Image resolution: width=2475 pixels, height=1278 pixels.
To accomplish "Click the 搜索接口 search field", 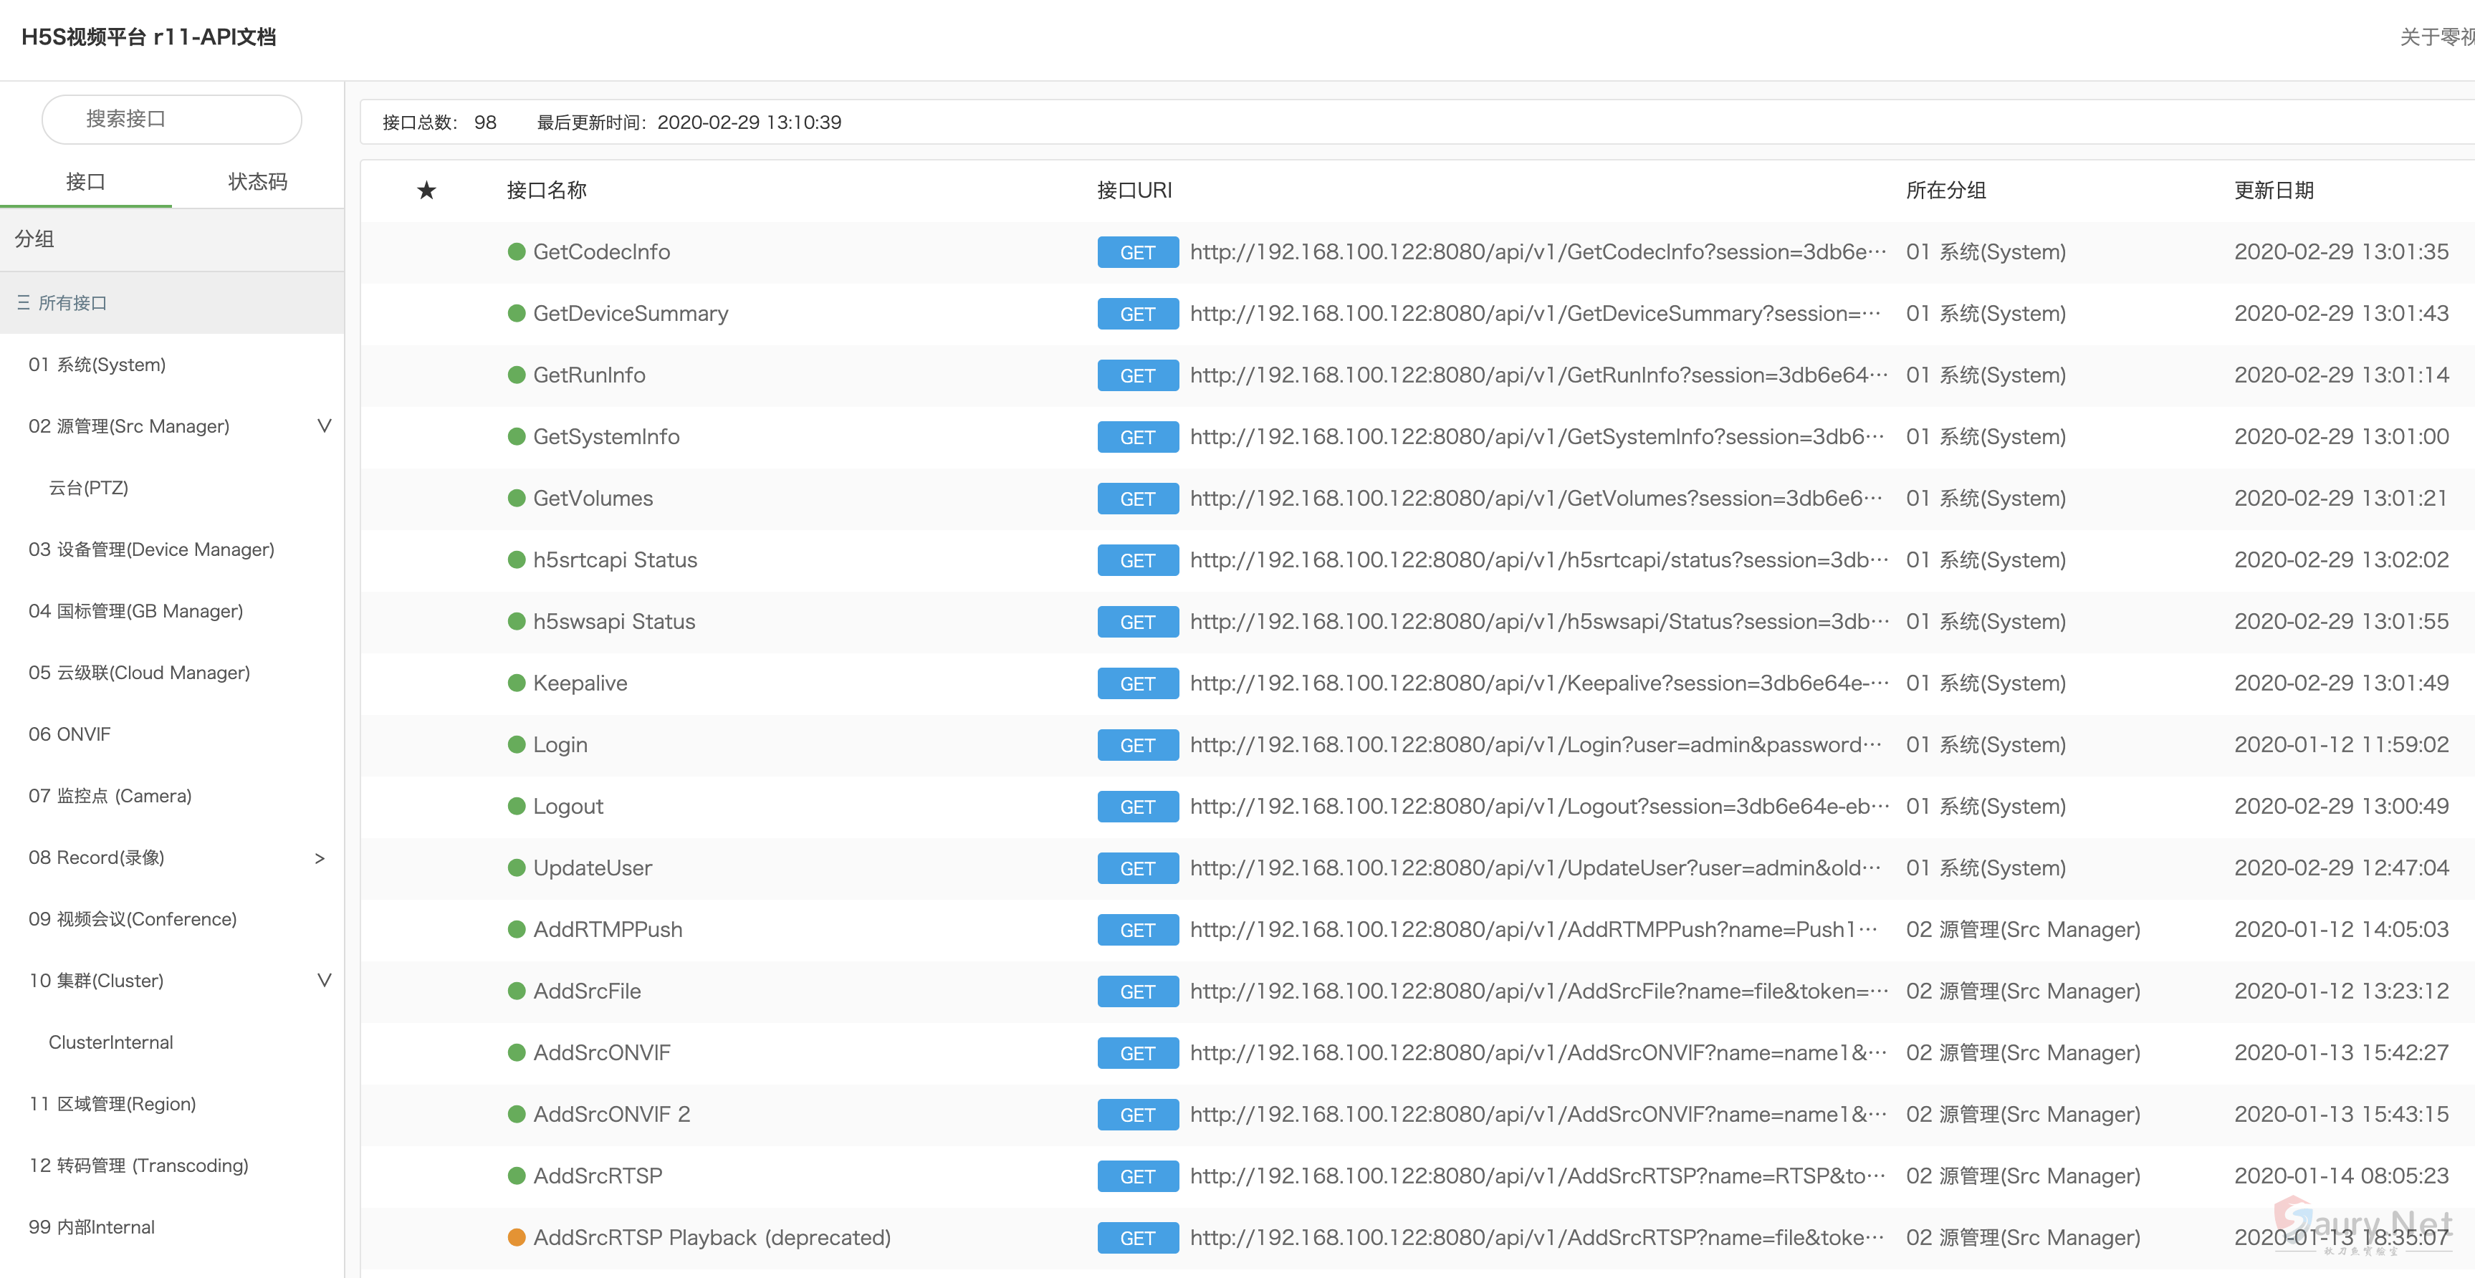I will coord(172,119).
